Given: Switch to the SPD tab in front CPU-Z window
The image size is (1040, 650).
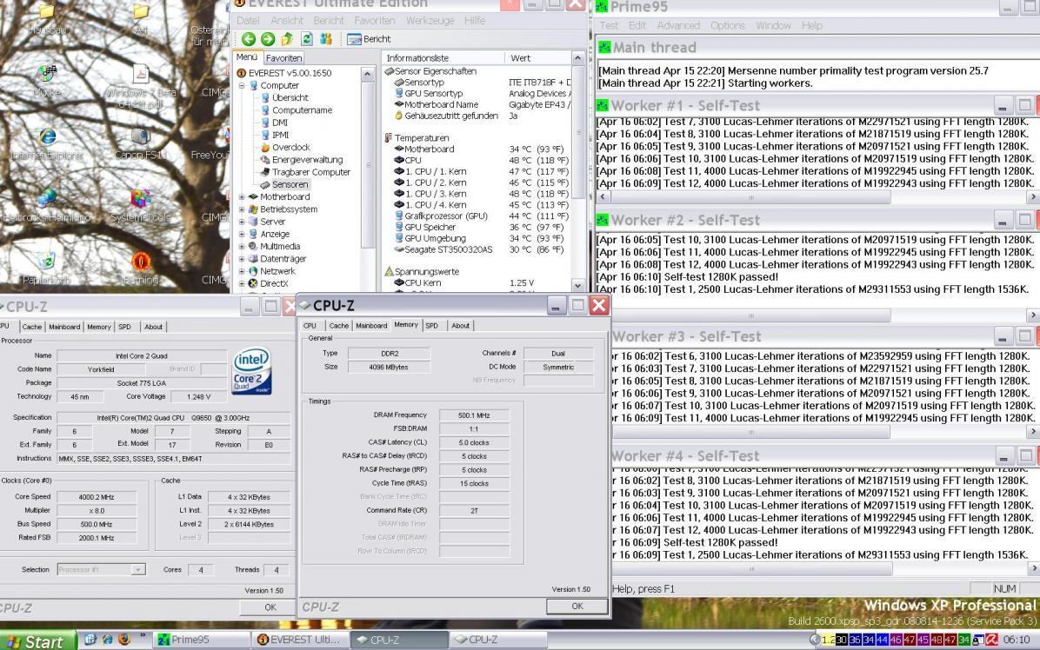Looking at the screenshot, I should [x=432, y=326].
